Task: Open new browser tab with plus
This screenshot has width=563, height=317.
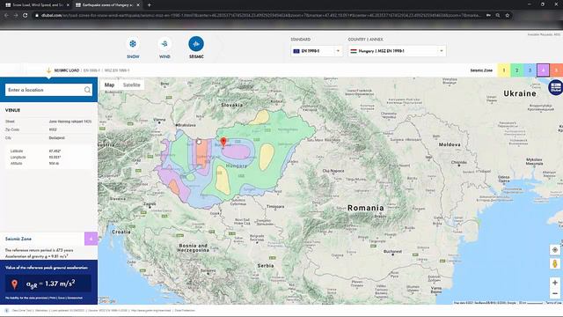Action: click(149, 5)
